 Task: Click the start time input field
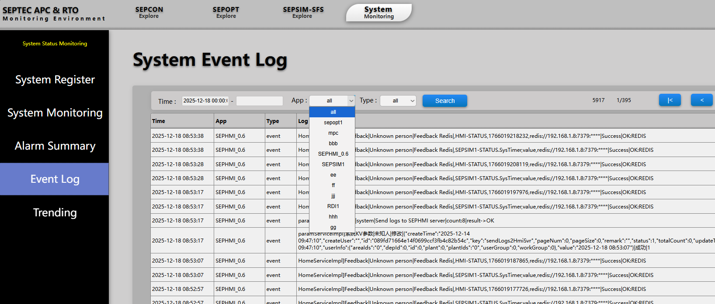[205, 101]
